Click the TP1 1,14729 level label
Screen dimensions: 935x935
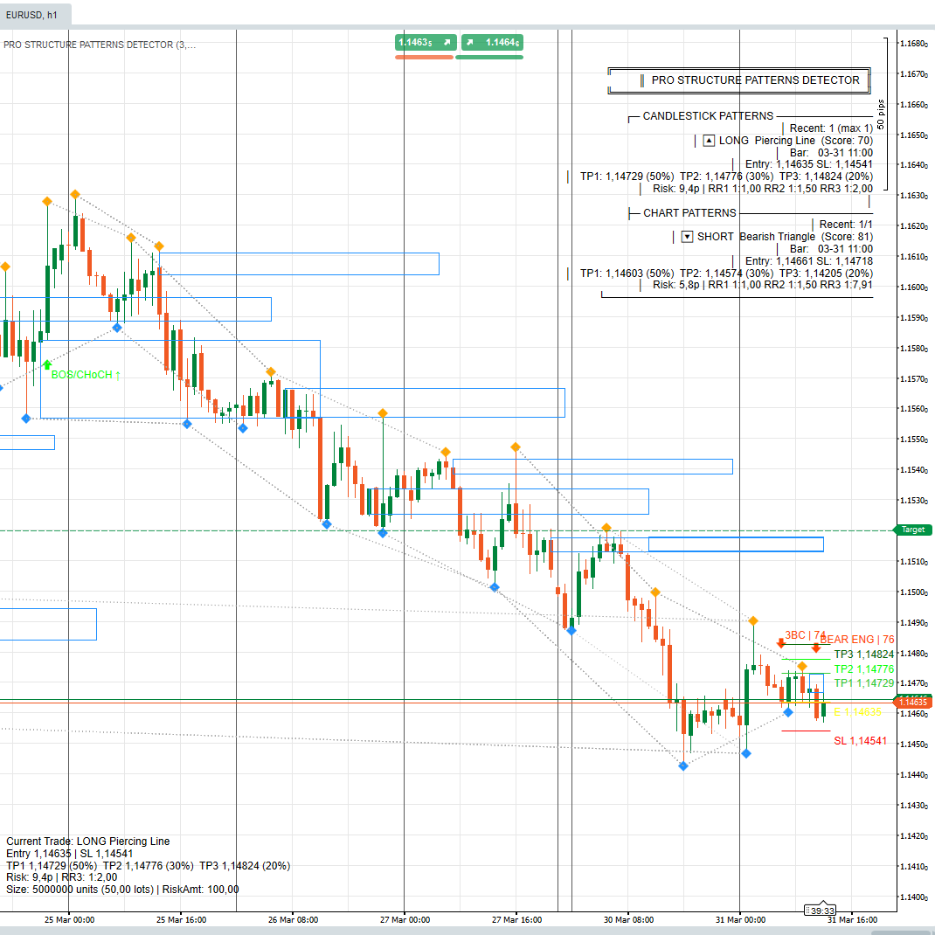tap(863, 682)
